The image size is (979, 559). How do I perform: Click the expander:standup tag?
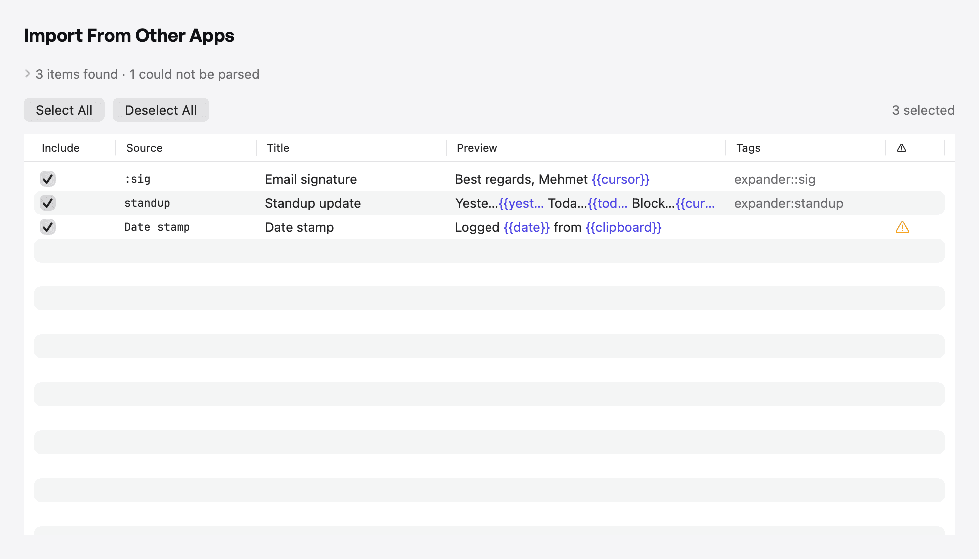pyautogui.click(x=789, y=203)
